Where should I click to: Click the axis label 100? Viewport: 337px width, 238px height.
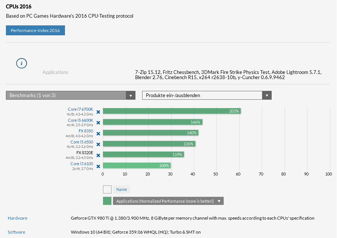(x=329, y=174)
